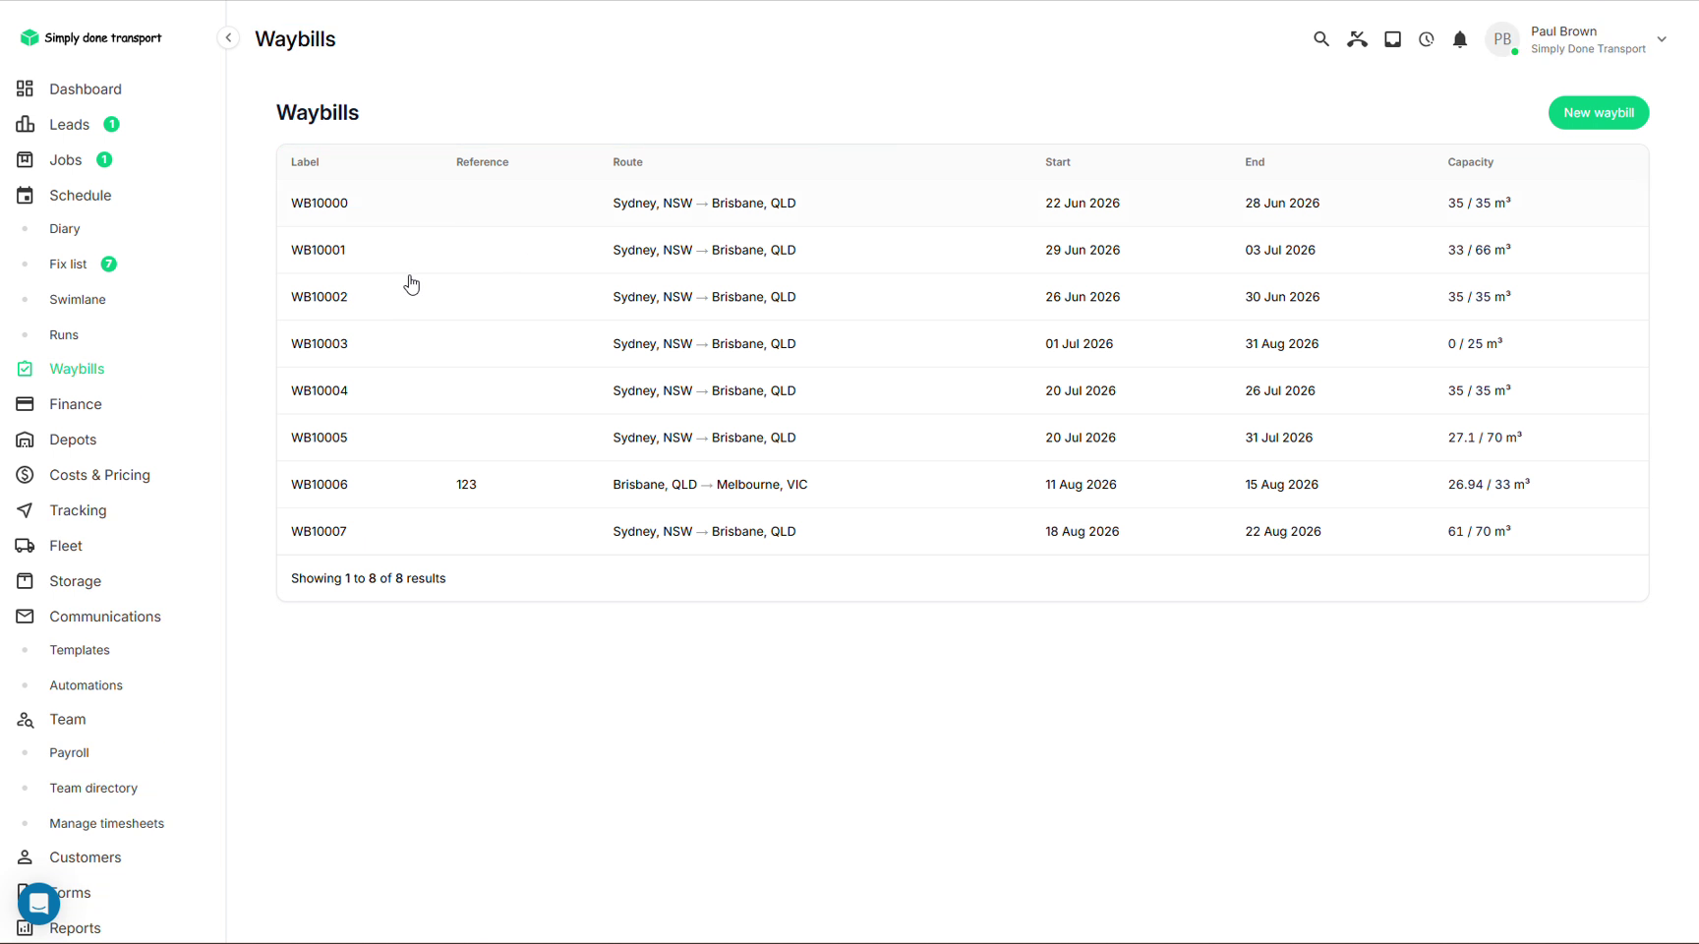Open Manage timesheets
1699x944 pixels.
pyautogui.click(x=107, y=824)
